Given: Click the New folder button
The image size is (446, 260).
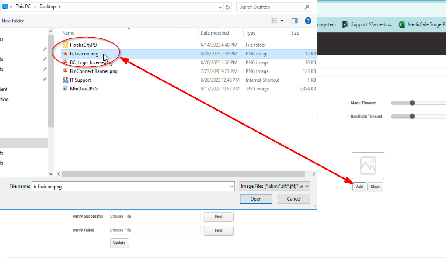Looking at the screenshot, I should (x=13, y=21).
